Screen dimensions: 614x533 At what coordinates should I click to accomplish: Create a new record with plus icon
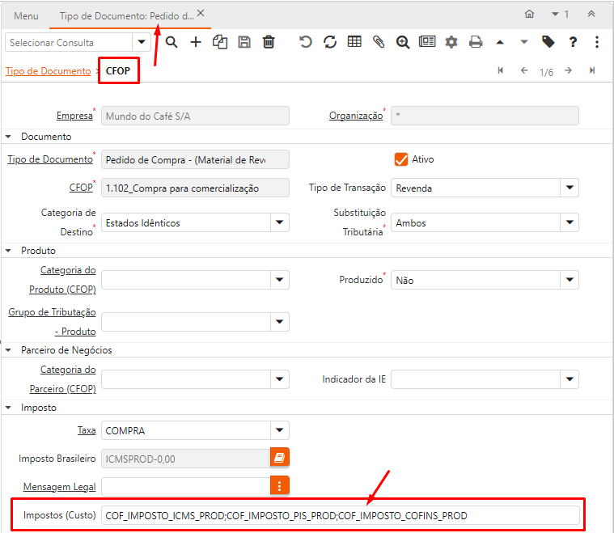click(196, 42)
